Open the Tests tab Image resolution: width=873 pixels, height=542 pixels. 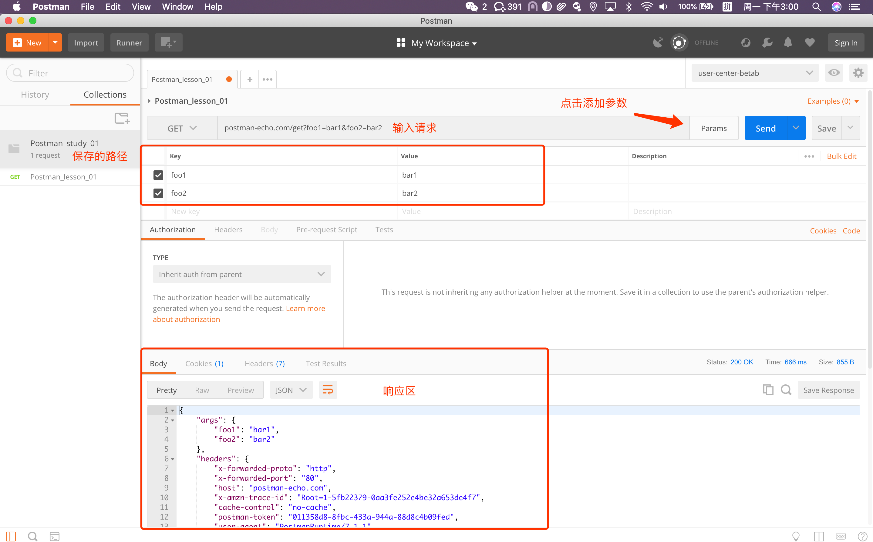tap(384, 229)
